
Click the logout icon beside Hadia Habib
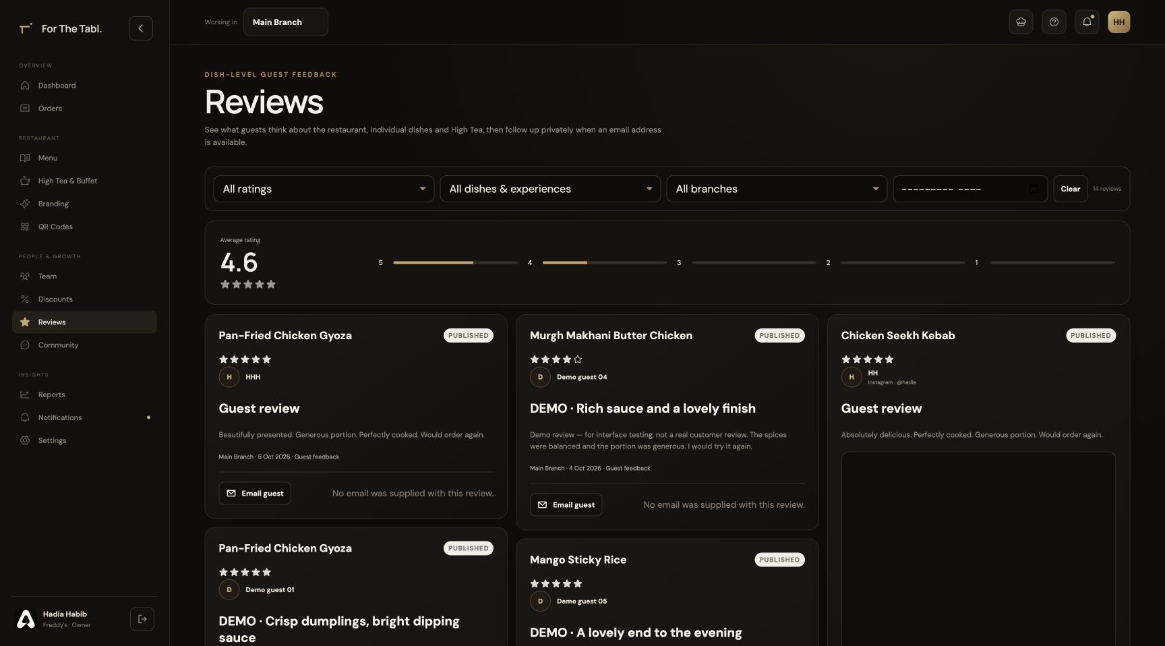(142, 619)
